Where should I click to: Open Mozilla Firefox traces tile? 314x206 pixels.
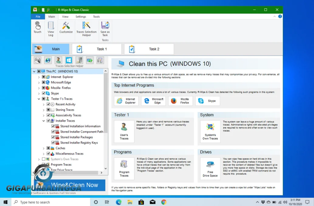181,101
